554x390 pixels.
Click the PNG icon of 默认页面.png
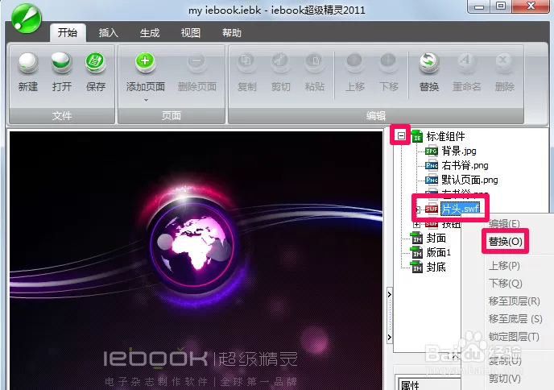pyautogui.click(x=432, y=180)
